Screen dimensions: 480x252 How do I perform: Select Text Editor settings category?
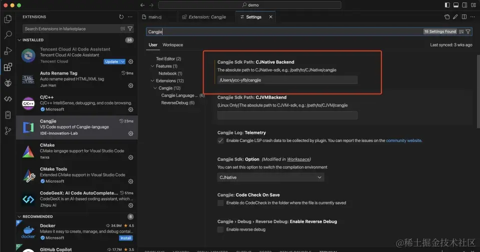pos(168,58)
